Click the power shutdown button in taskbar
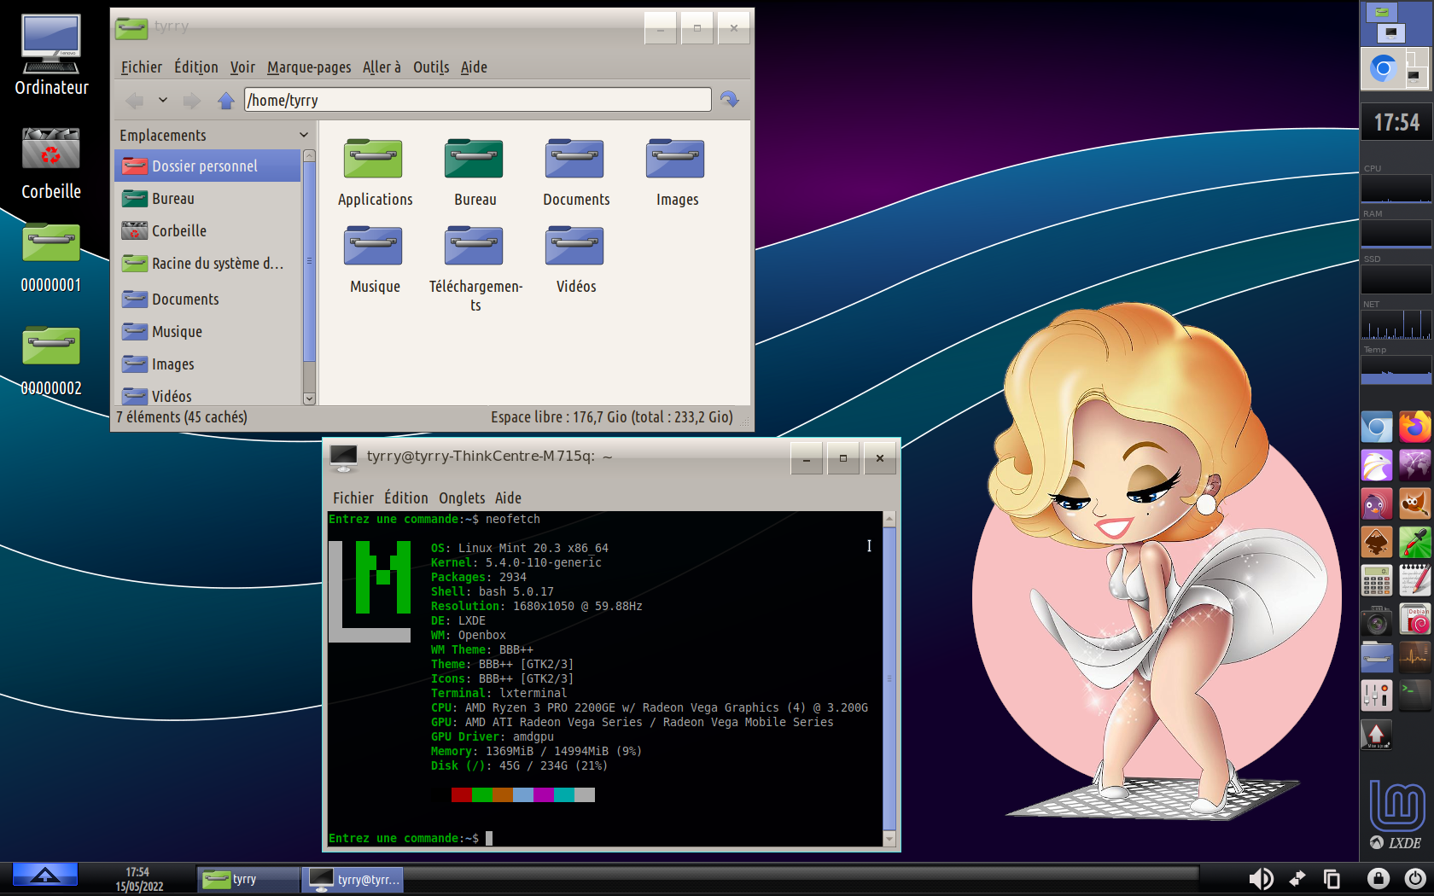1434x896 pixels. click(x=1415, y=878)
